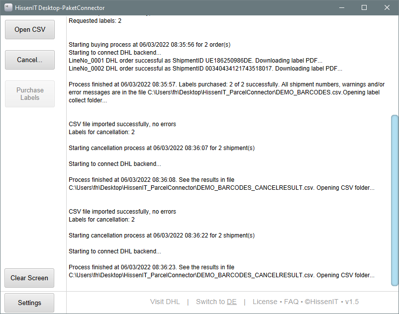Maximize the Desktop-PaketConnector window
This screenshot has width=399, height=314.
point(364,7)
